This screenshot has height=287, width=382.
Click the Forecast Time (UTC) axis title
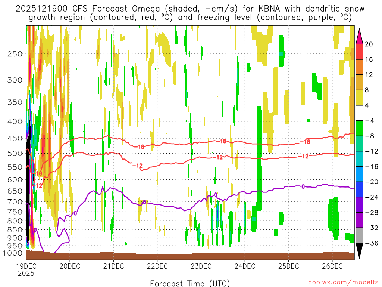click(x=190, y=283)
